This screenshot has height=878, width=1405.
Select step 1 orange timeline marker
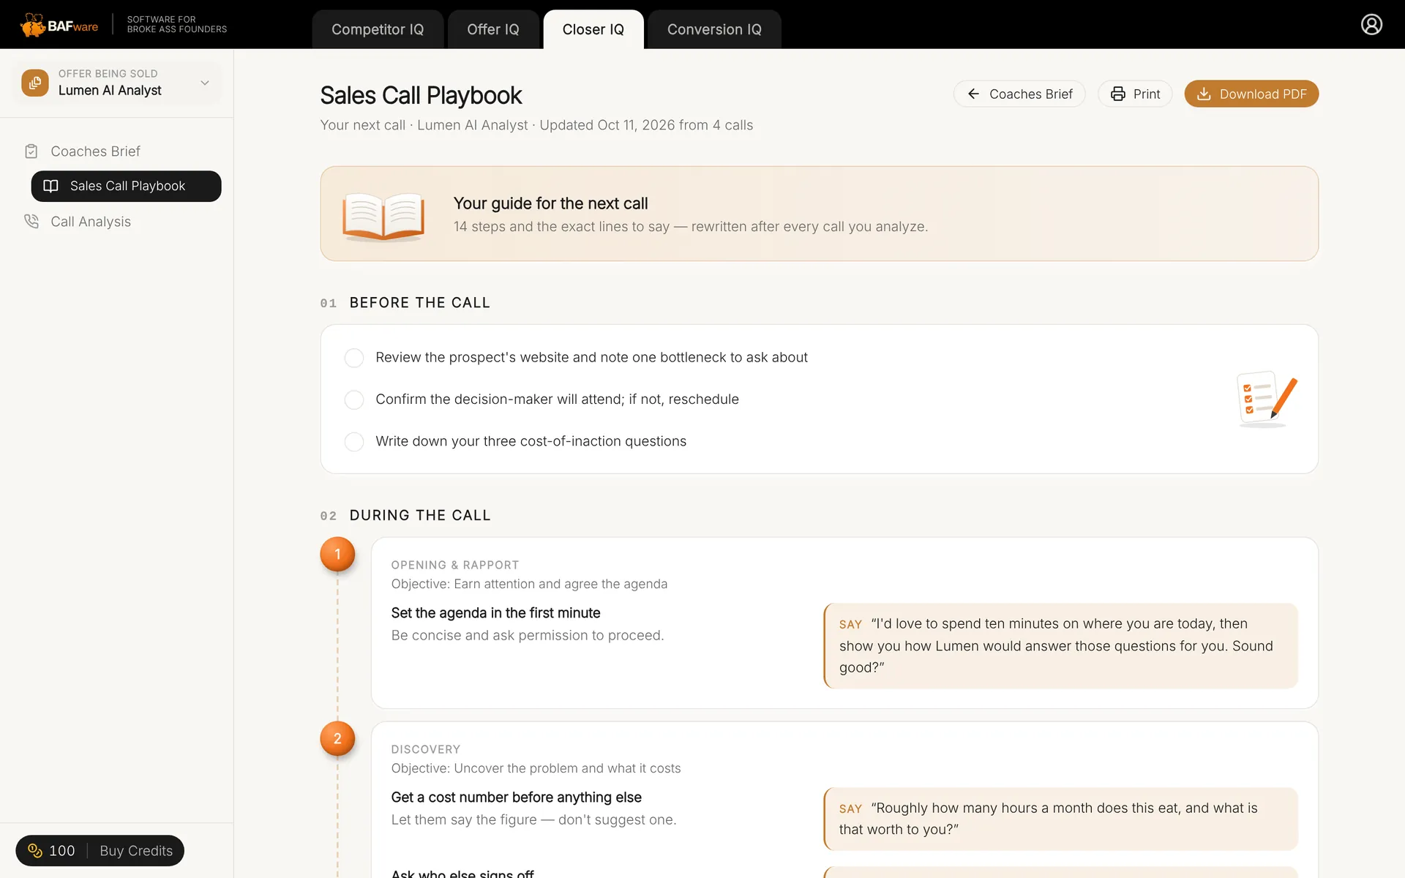tap(337, 555)
